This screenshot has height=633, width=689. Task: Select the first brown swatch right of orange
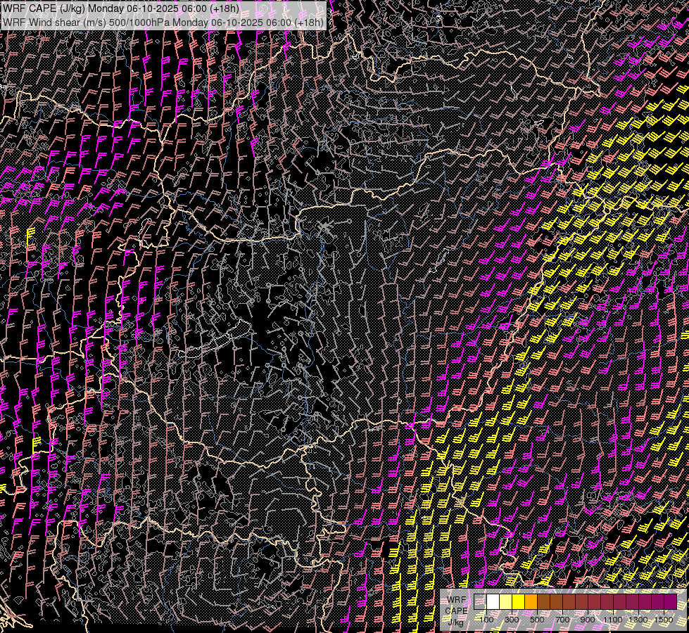[544, 602]
